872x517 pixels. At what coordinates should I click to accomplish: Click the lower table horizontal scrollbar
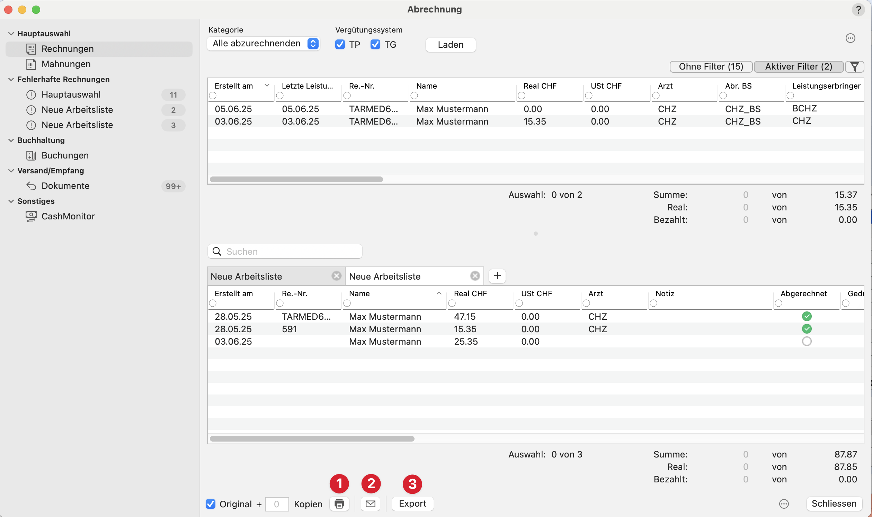[x=312, y=438]
